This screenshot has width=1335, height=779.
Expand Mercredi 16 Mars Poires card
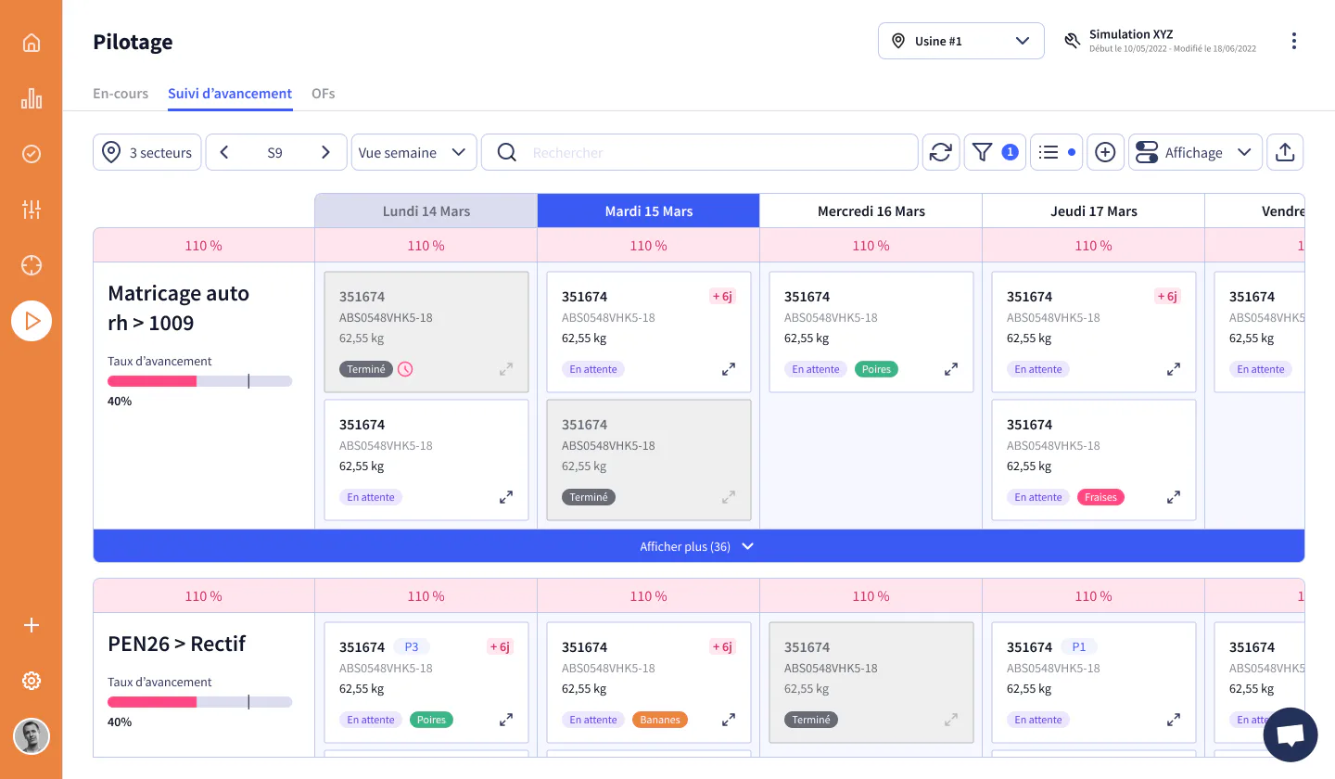pos(951,369)
